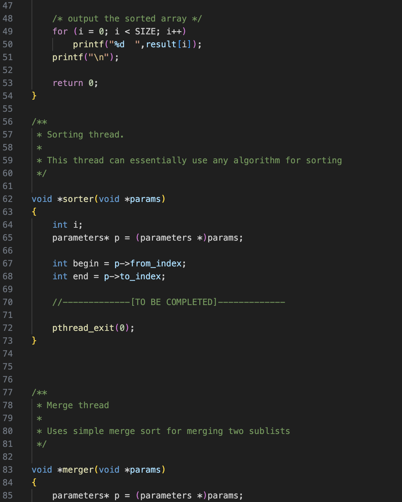Click the closing brace on line 54

coord(34,96)
